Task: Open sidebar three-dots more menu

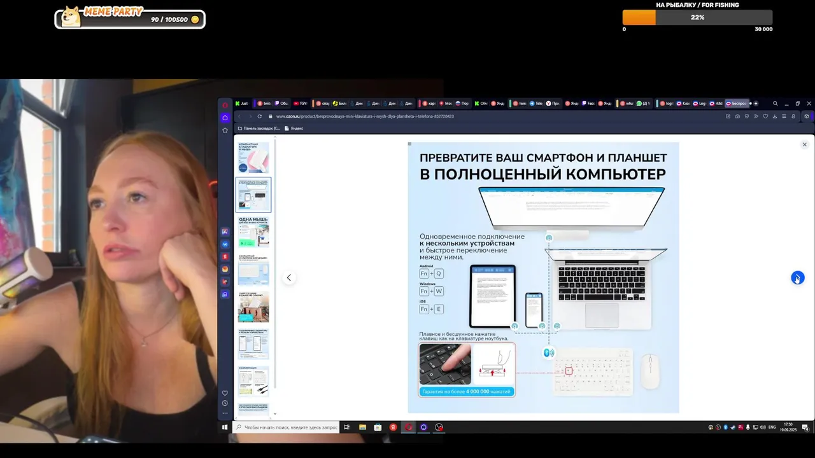Action: pos(225,413)
